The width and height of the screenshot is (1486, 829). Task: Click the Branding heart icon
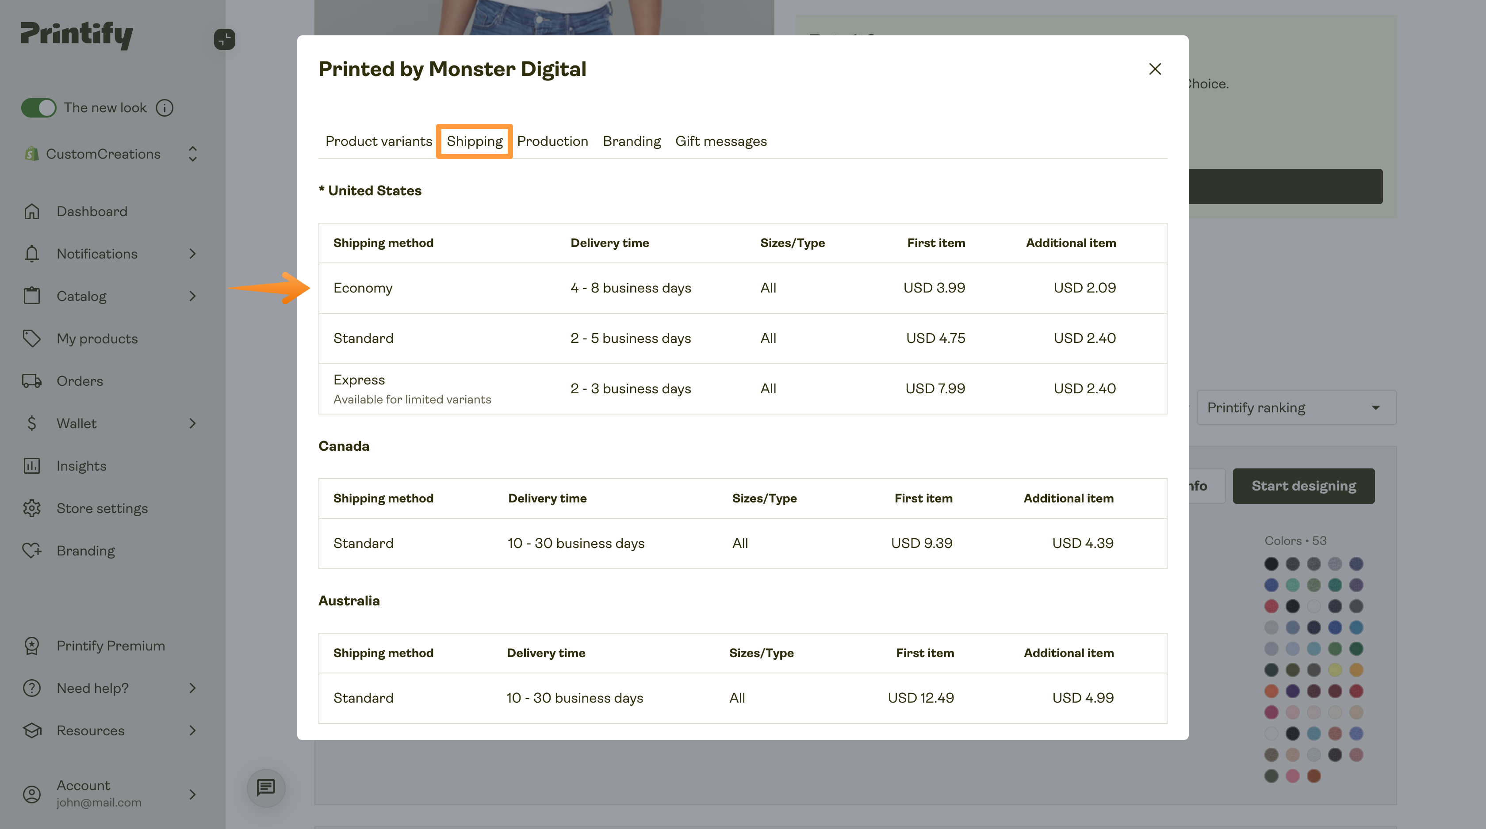coord(32,551)
